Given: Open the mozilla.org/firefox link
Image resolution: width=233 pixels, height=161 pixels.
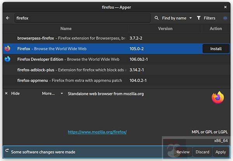Looking at the screenshot, I should tap(97, 132).
